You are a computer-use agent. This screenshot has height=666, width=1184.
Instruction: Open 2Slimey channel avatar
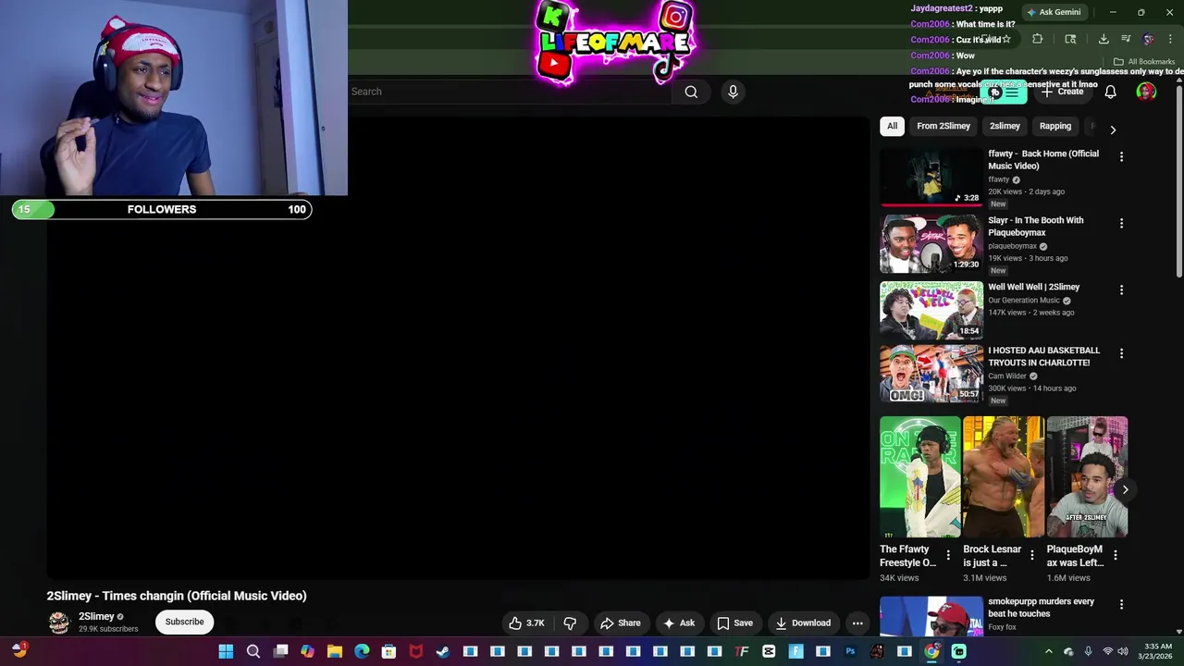coord(59,623)
